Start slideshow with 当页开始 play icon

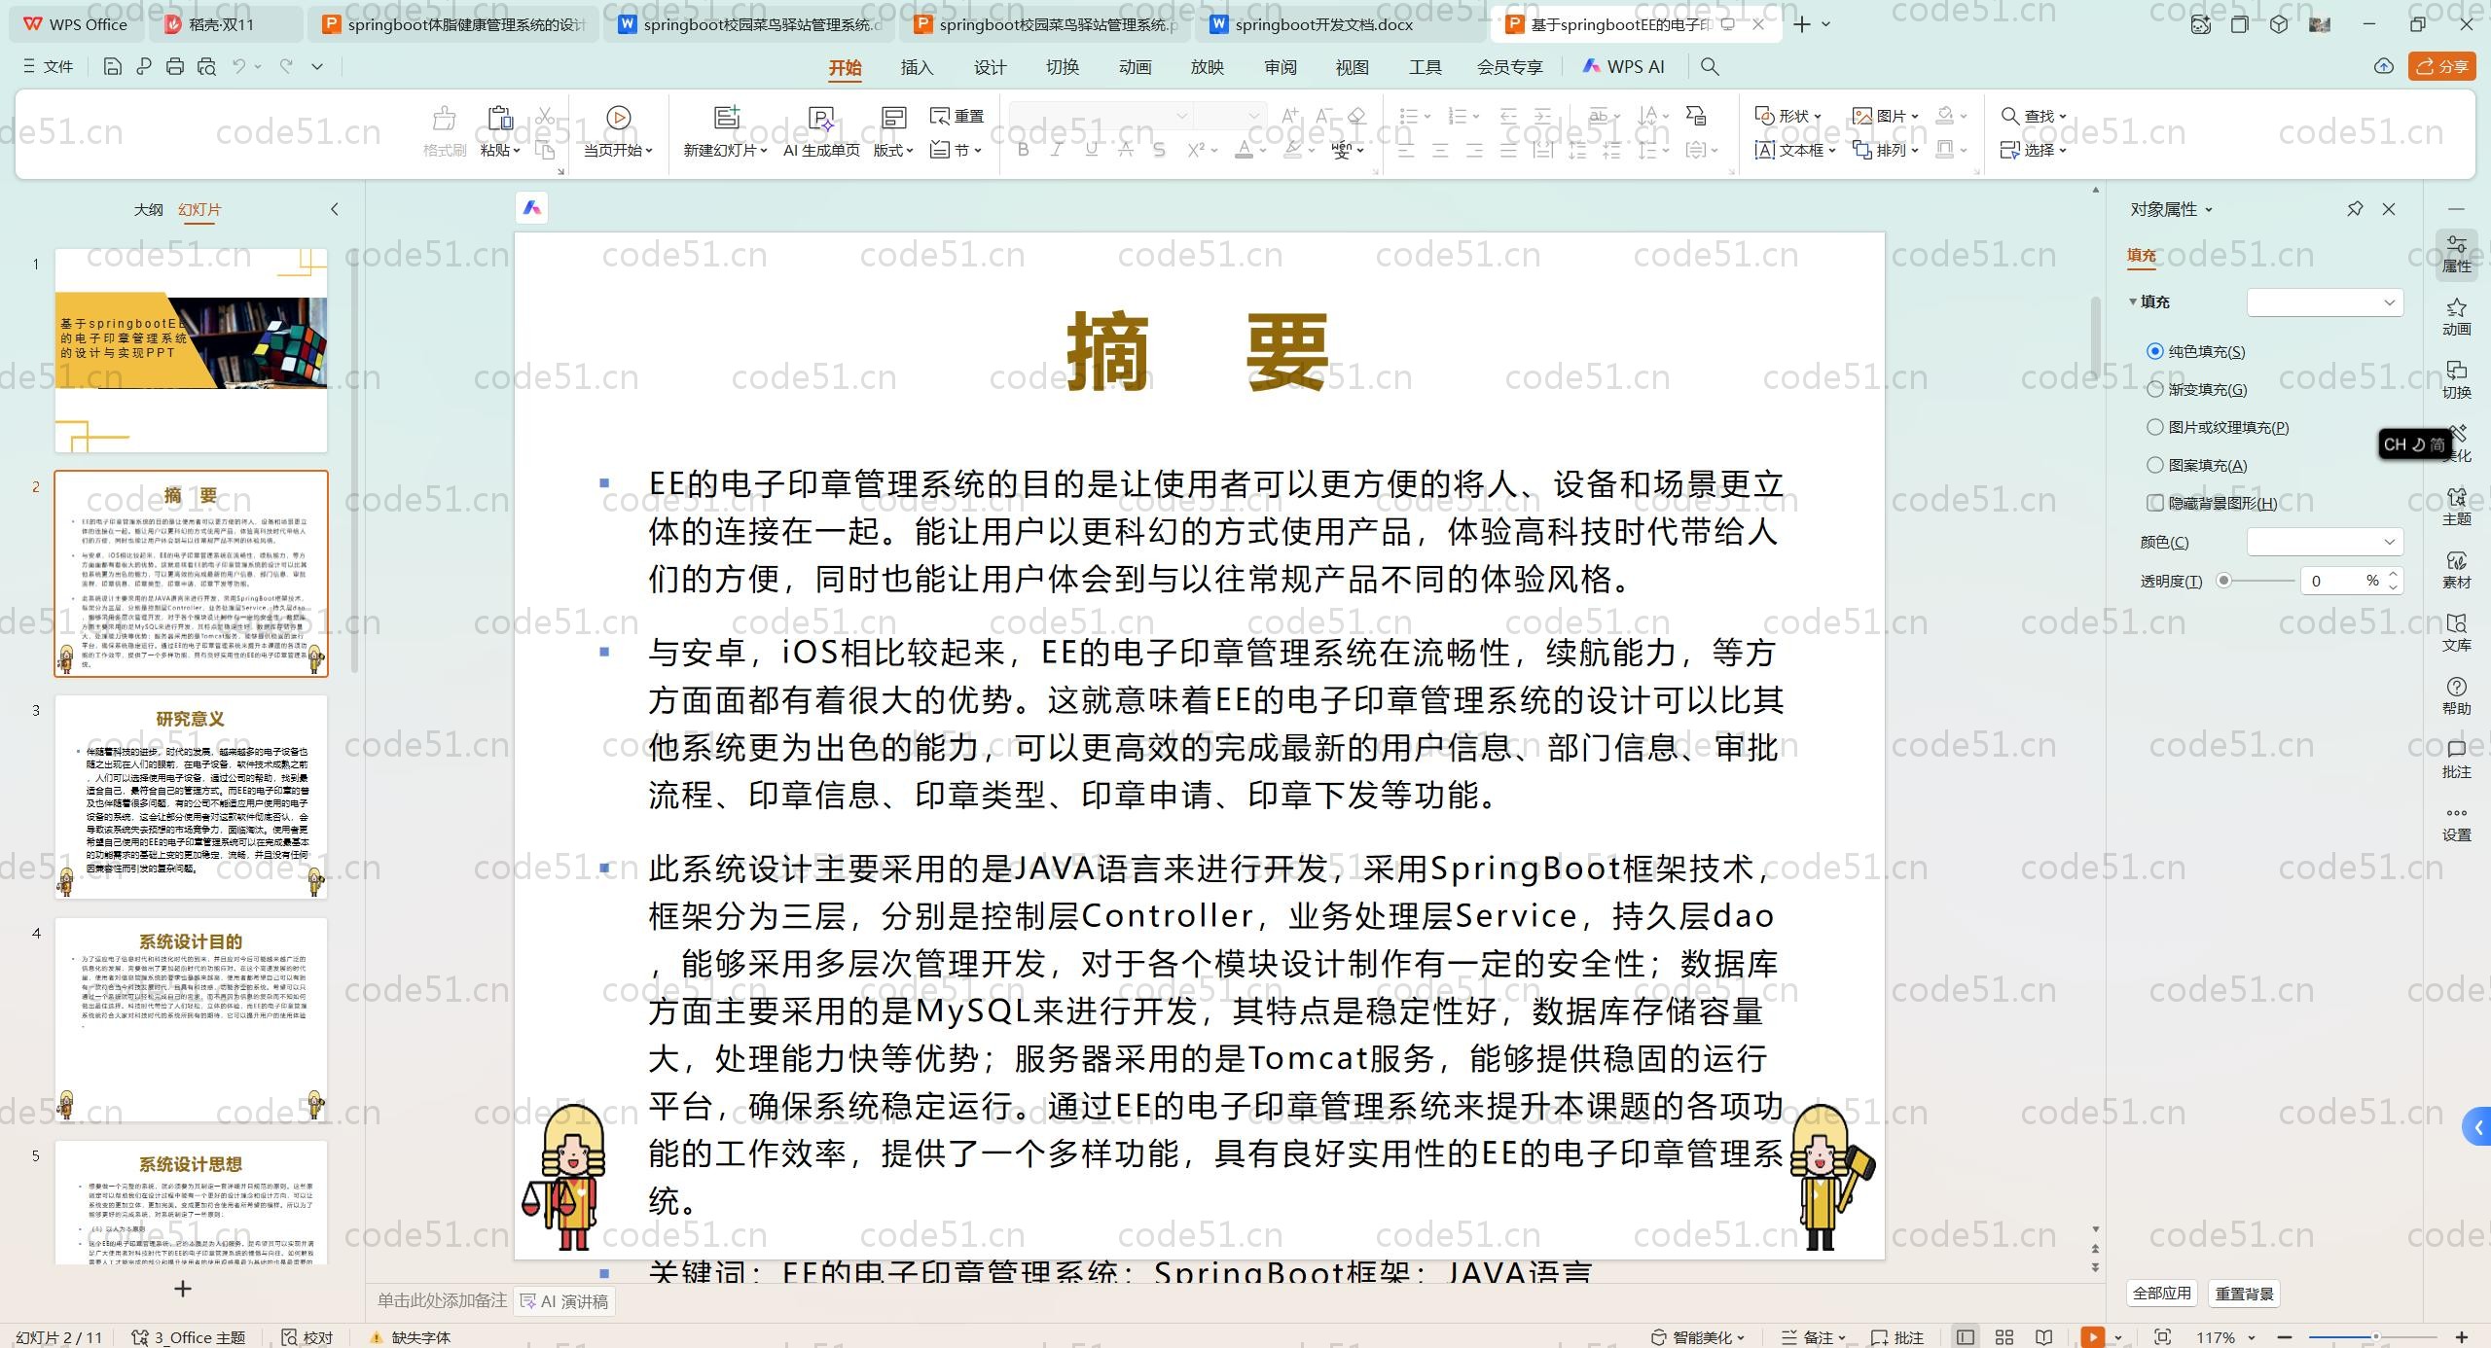[618, 118]
